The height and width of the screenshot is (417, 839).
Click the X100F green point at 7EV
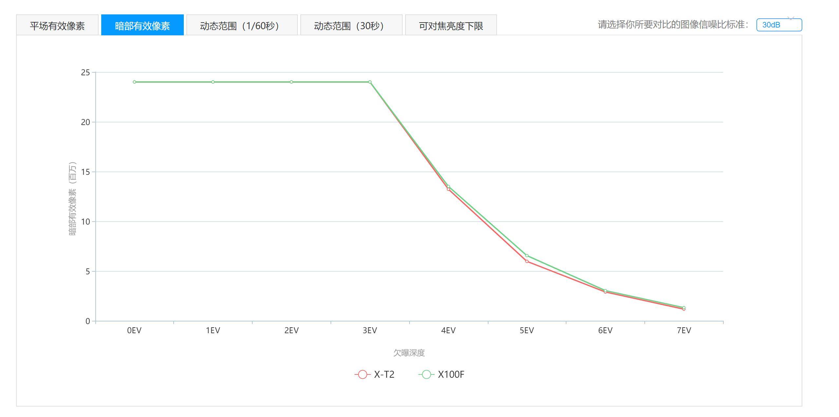[684, 307]
